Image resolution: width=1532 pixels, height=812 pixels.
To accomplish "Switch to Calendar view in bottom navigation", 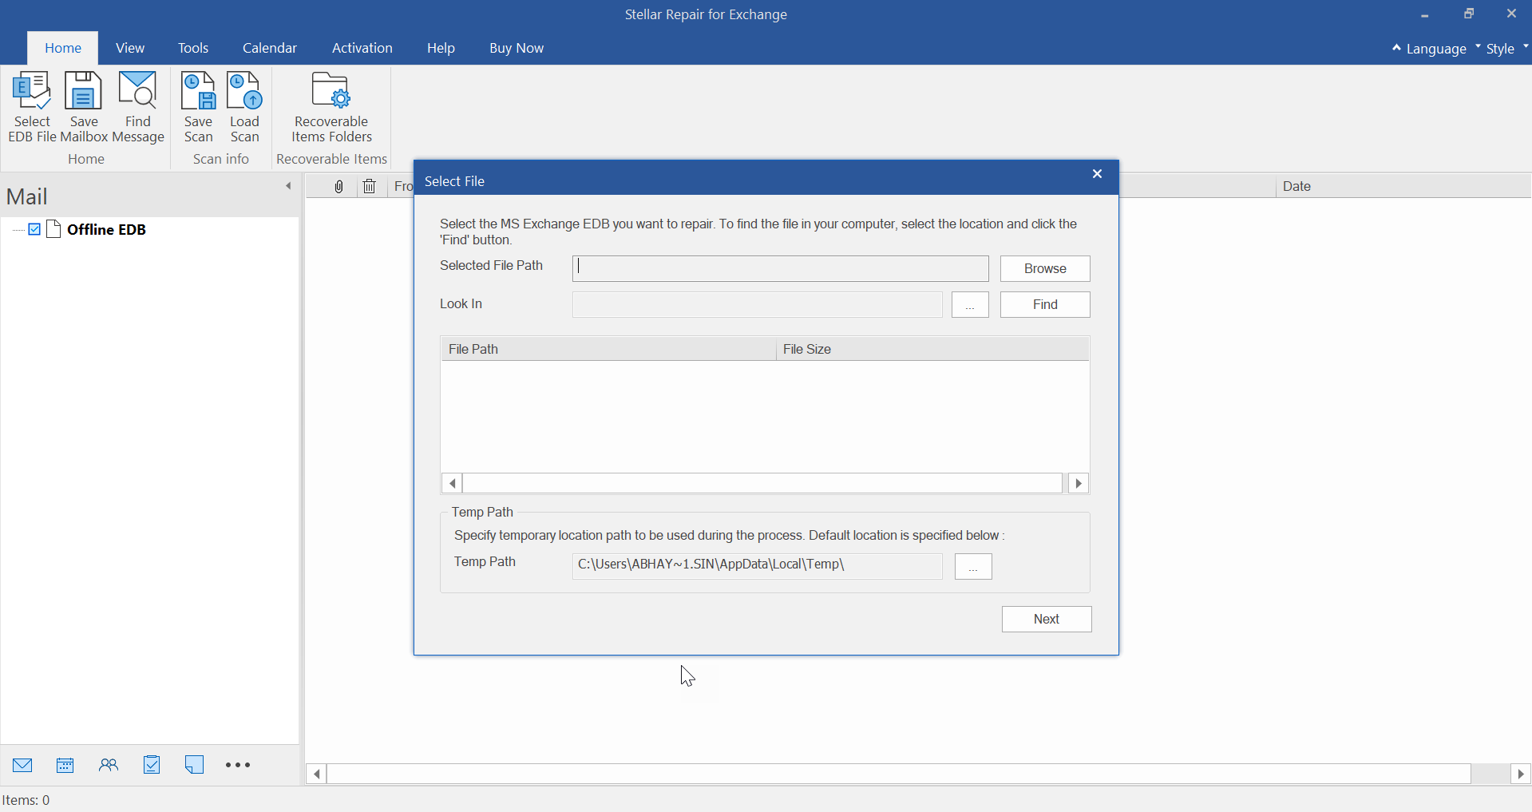I will tap(65, 765).
